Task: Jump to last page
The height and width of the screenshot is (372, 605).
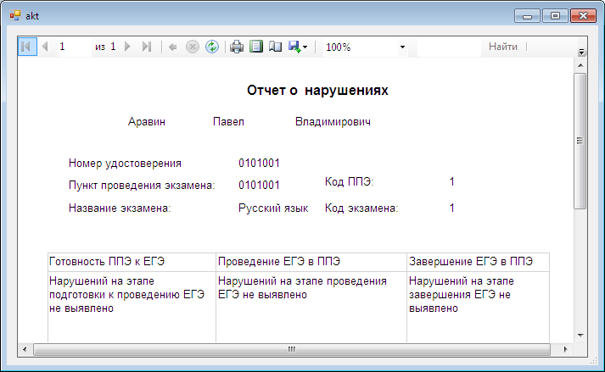Action: (147, 47)
